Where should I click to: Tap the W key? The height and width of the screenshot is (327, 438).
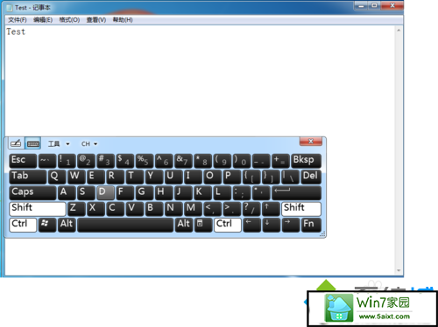pos(76,177)
